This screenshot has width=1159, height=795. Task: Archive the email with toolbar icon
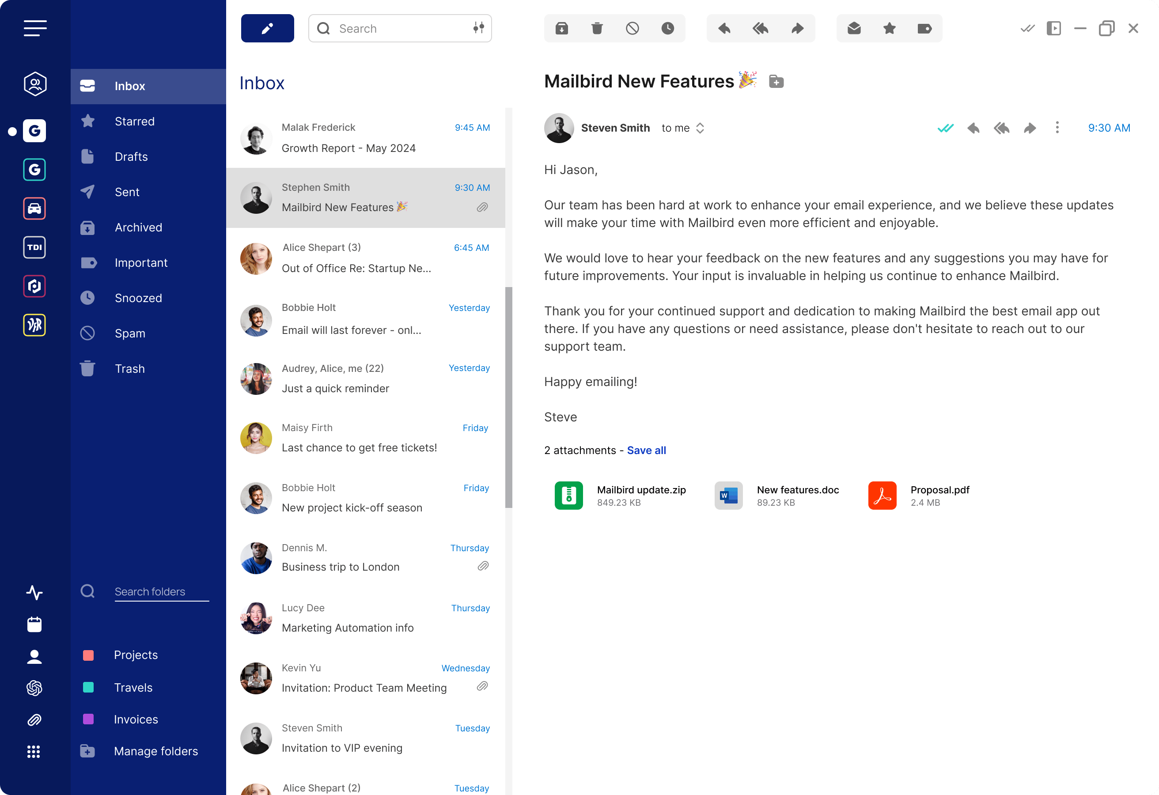coord(561,28)
